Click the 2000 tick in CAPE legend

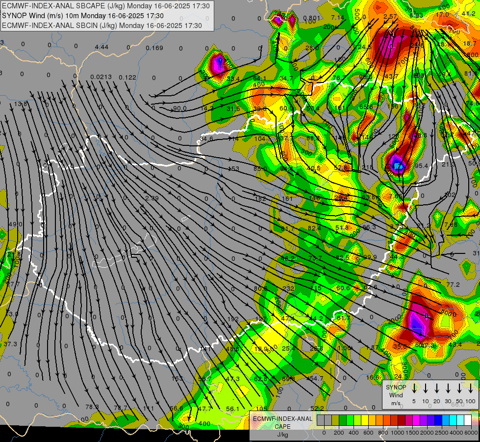click(427, 433)
